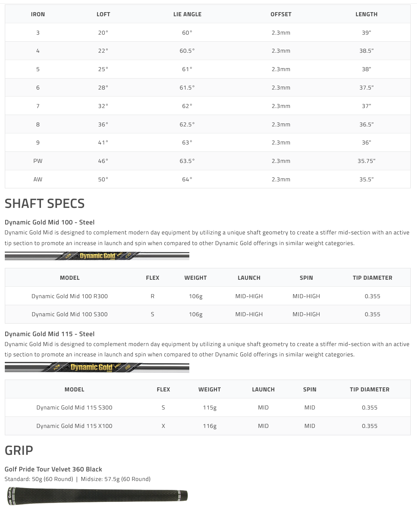Image resolution: width=417 pixels, height=509 pixels.
Task: Click the PW row label
Action: 38,161
